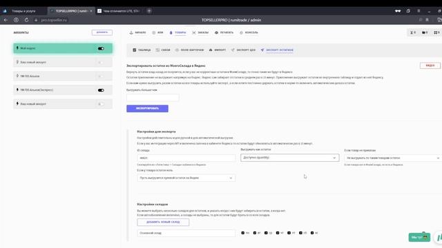Go back using the browser back arrow
The width and height of the screenshot is (442, 248).
point(6,20)
